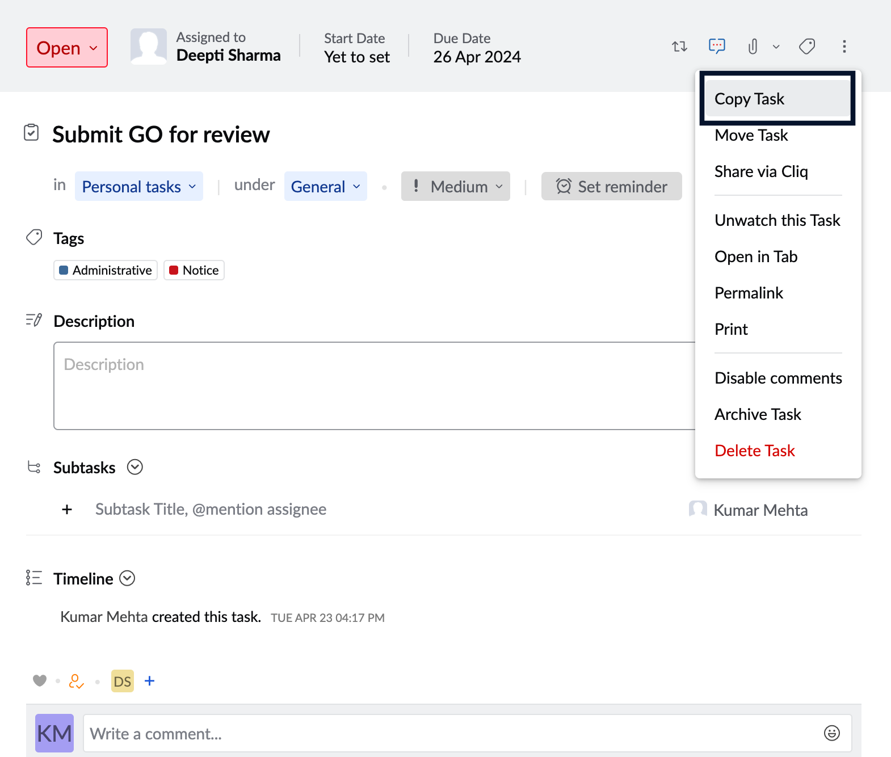The height and width of the screenshot is (757, 891).
Task: Open the Medium priority dropdown
Action: click(x=455, y=187)
